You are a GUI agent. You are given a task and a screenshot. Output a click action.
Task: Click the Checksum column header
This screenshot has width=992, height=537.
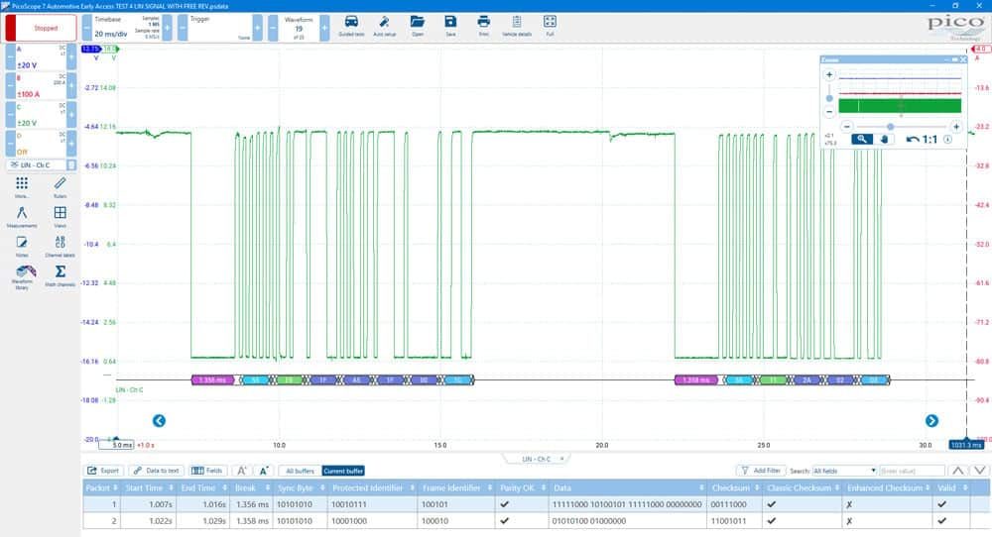click(734, 487)
